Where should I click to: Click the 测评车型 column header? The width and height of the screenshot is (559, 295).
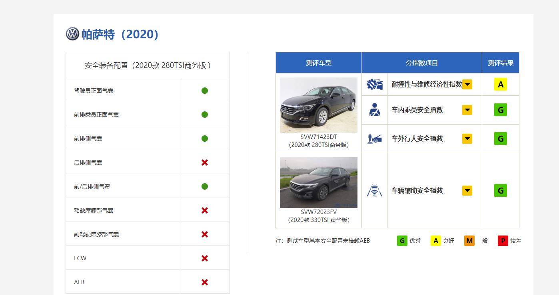pos(319,63)
